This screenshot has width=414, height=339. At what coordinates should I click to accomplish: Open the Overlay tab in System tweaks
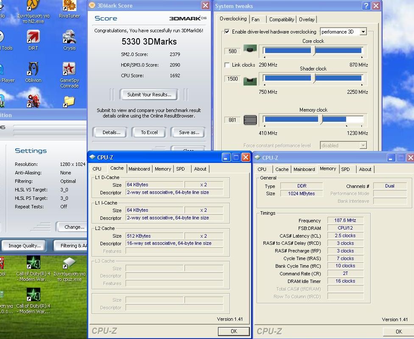[x=307, y=19]
